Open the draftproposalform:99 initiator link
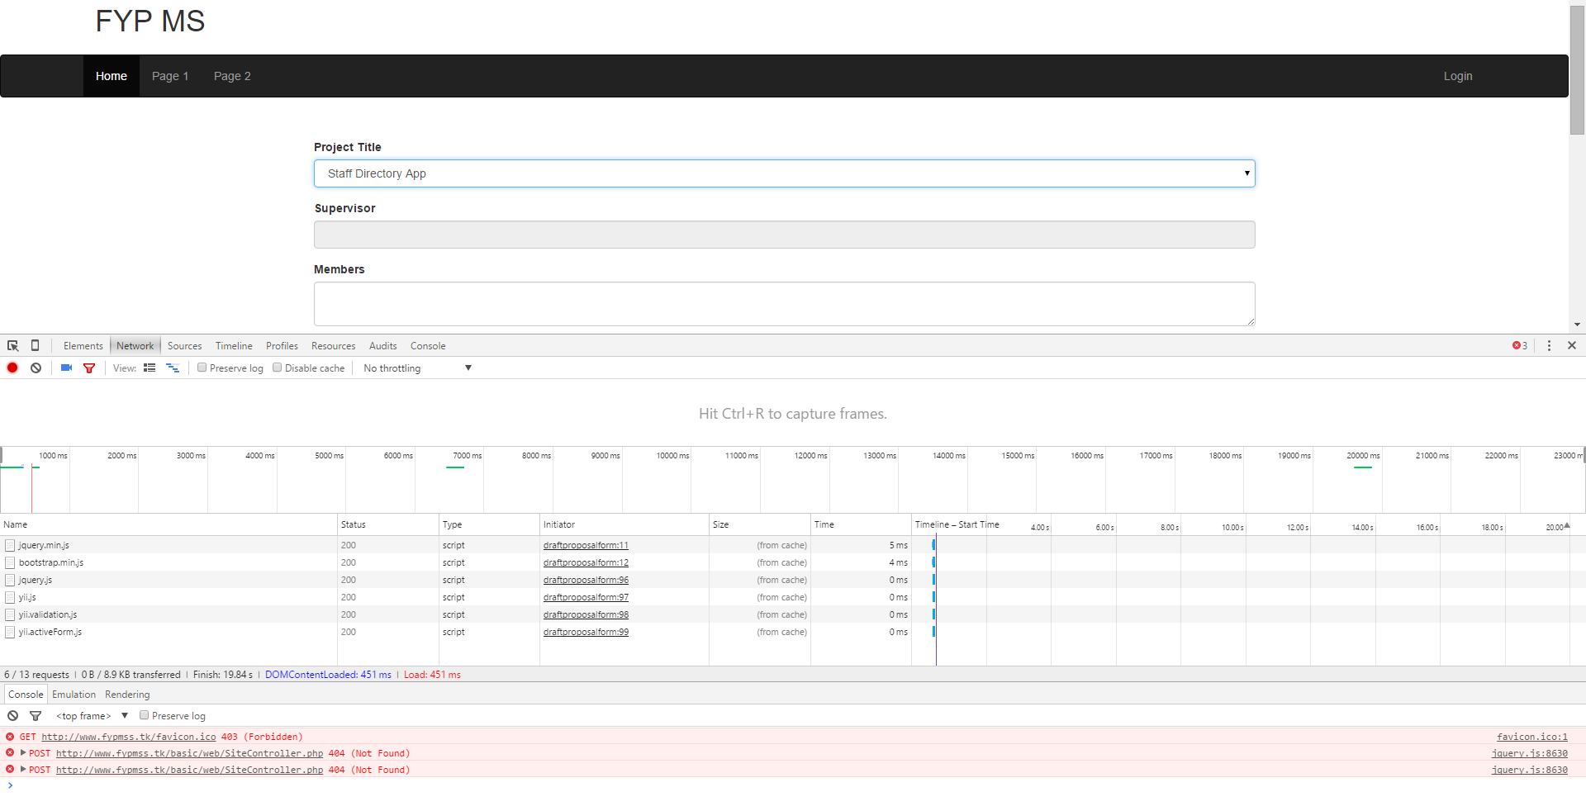Screen dimensions: 1586x811 pos(586,632)
